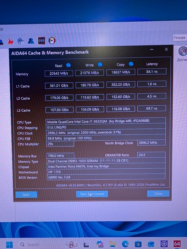Open Outlook from the taskbar
The width and height of the screenshot is (187, 249).
pos(151,244)
